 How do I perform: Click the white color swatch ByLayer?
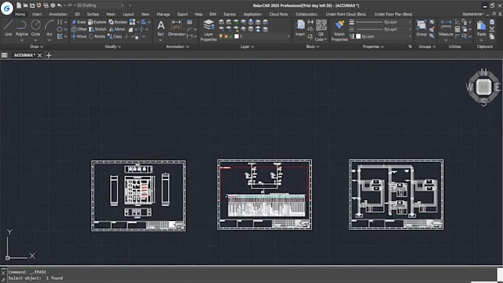click(x=358, y=36)
